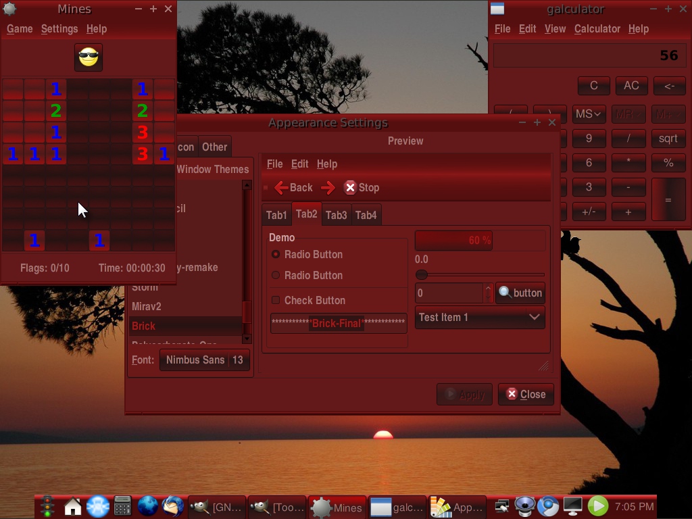The image size is (692, 519).
Task: Select the Brick theme in list
Action: (x=185, y=326)
